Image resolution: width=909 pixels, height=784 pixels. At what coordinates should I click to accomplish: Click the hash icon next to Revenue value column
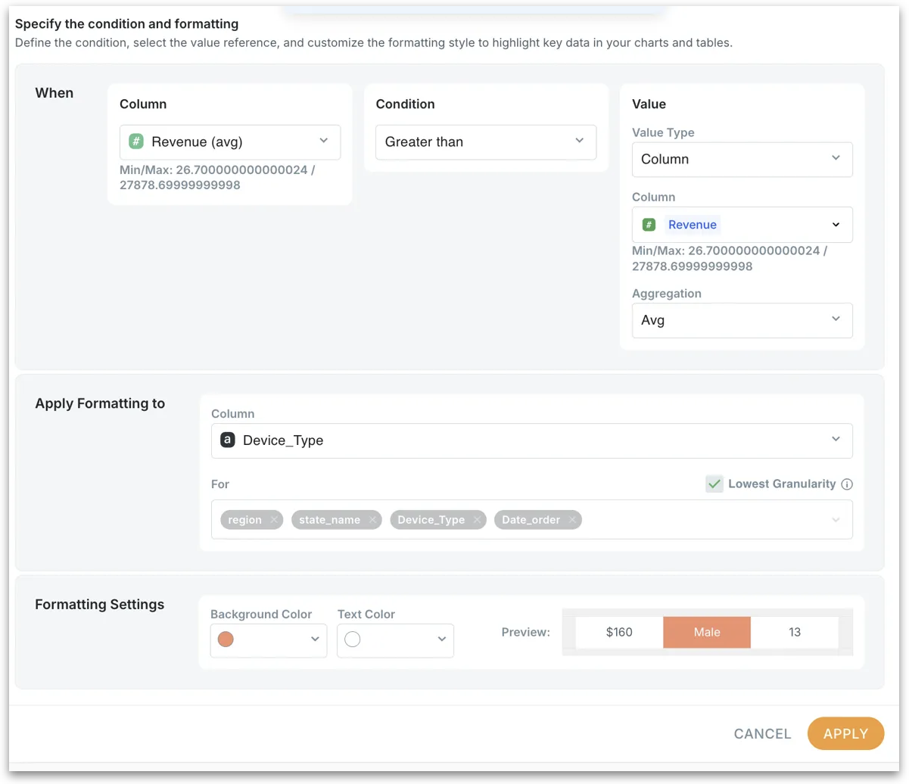click(x=649, y=225)
